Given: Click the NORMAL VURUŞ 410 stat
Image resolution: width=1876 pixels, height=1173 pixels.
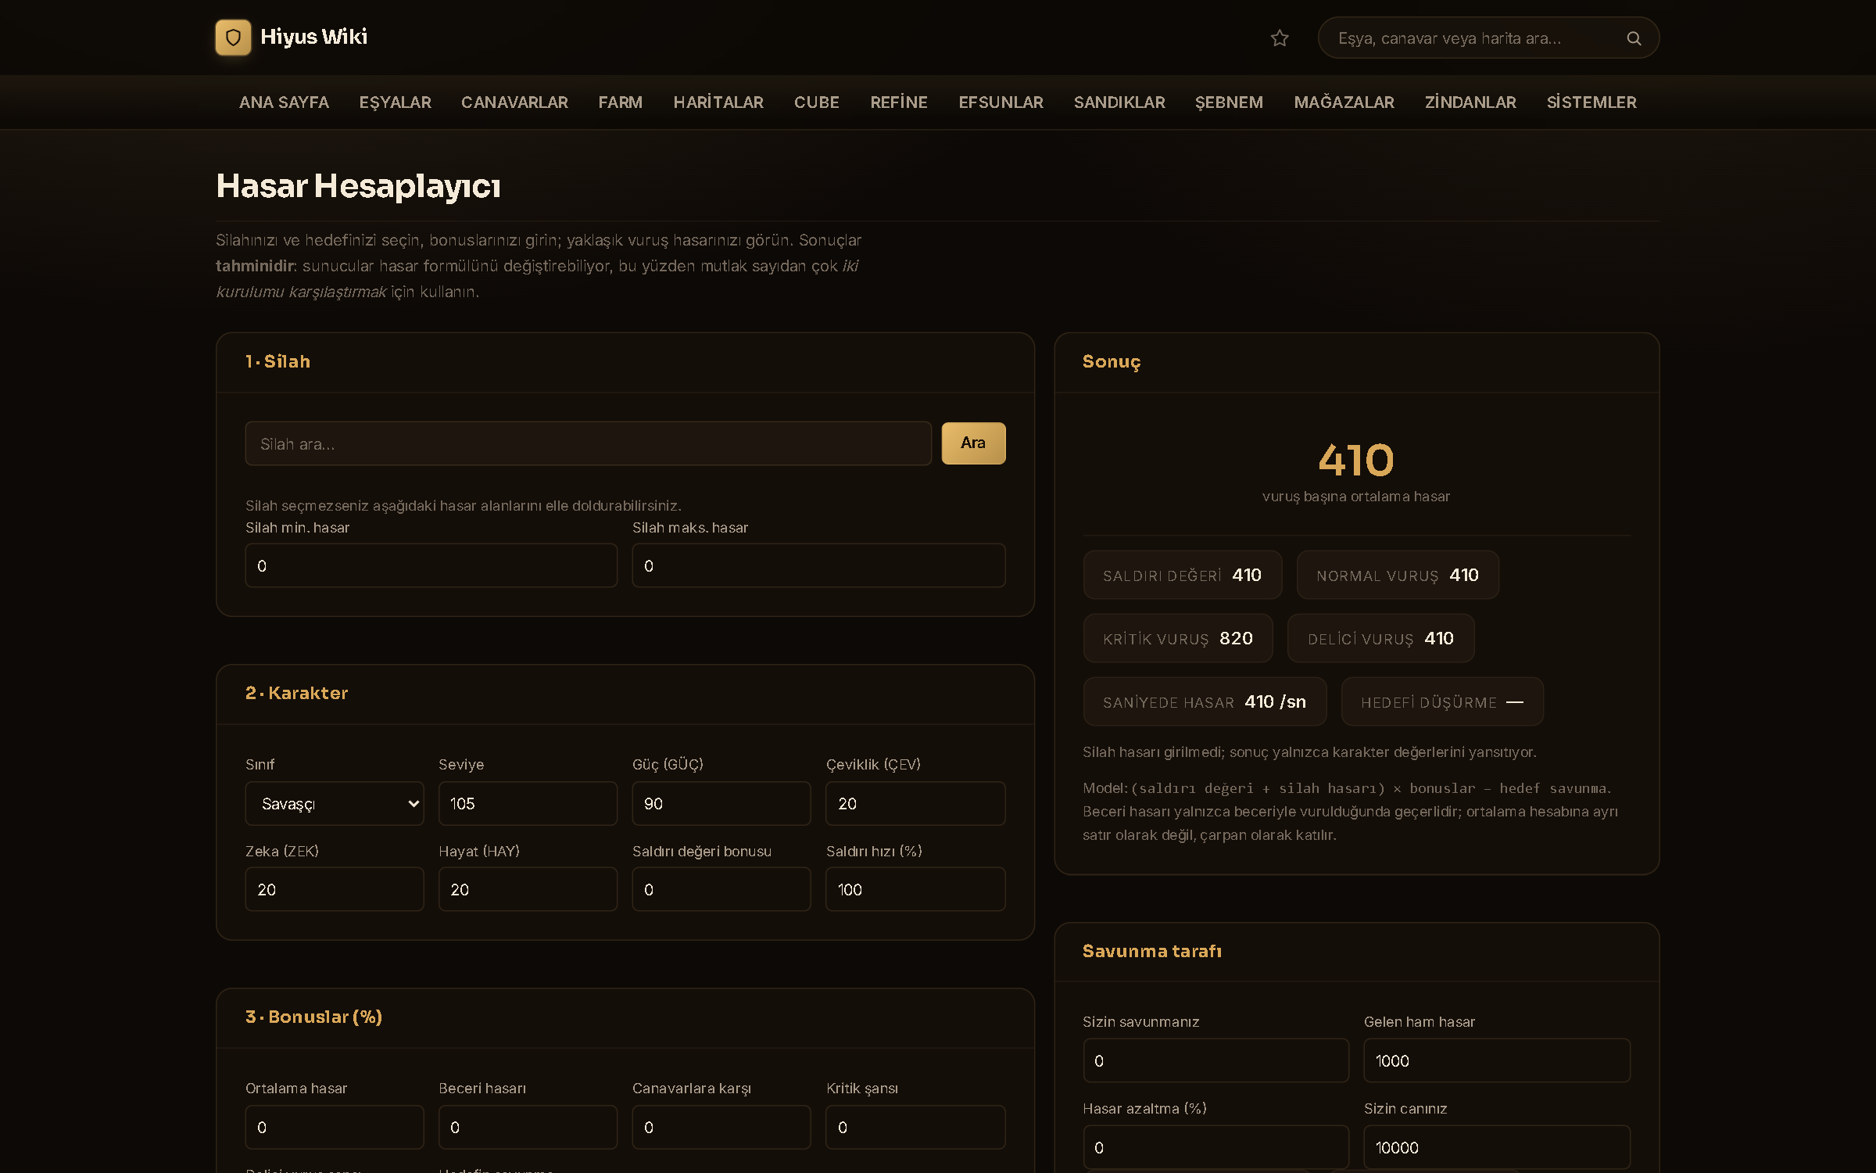Looking at the screenshot, I should 1398,575.
